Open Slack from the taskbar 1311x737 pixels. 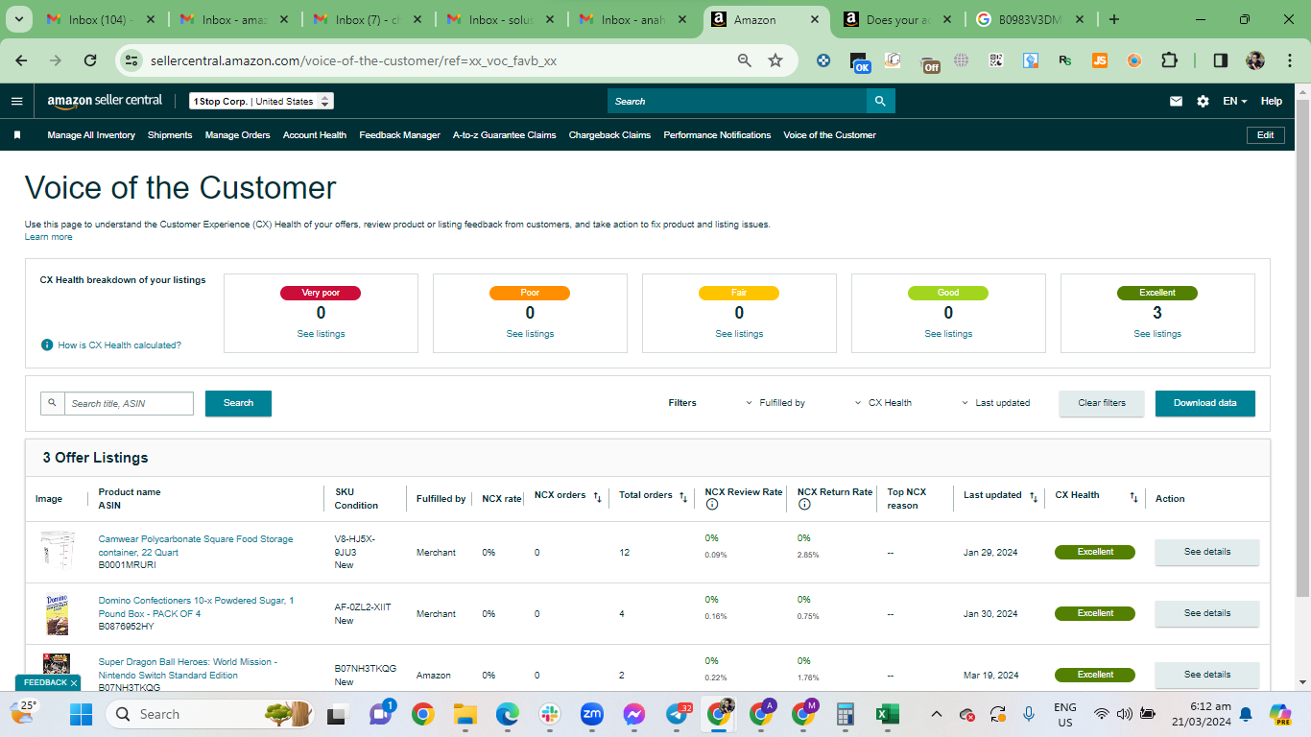coord(550,714)
